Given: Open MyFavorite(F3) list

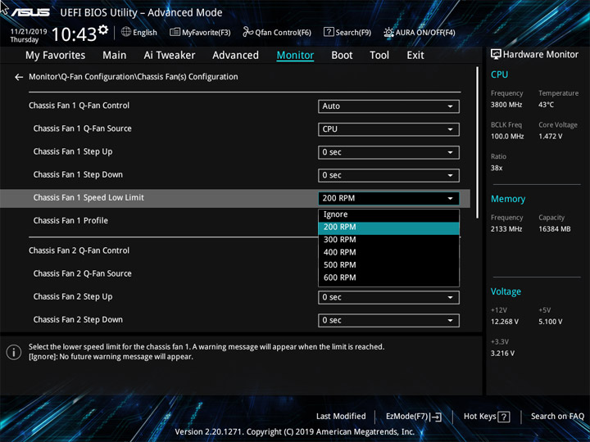Looking at the screenshot, I should tap(200, 32).
